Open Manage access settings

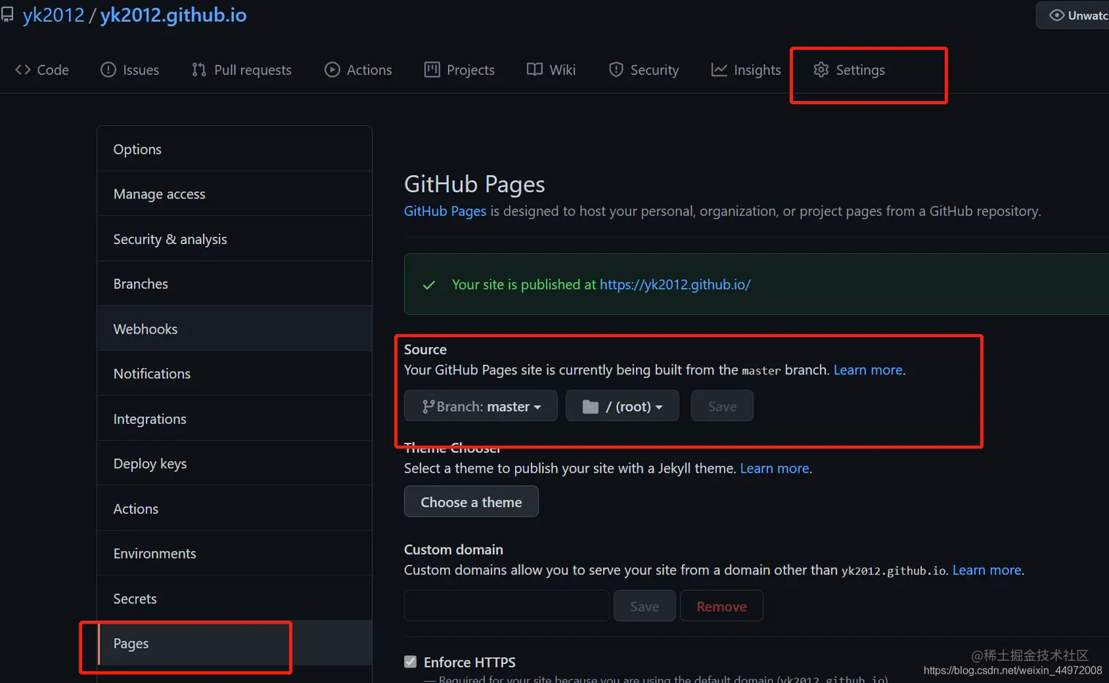(235, 194)
